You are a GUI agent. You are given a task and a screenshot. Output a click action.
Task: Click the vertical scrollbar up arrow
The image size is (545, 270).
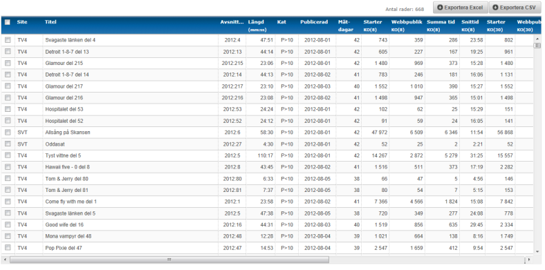click(x=537, y=38)
